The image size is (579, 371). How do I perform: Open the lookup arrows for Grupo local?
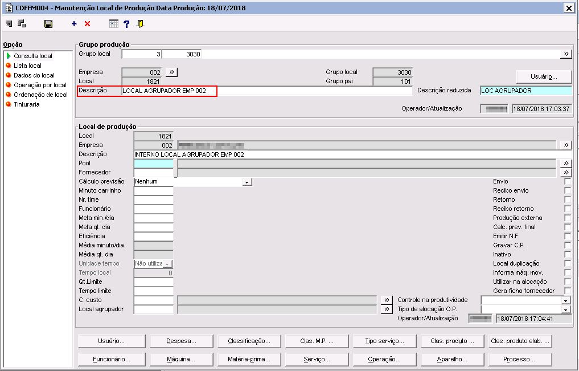[x=566, y=54]
